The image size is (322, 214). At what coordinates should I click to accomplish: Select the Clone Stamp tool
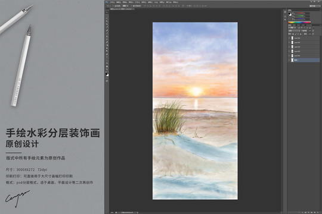point(107,36)
